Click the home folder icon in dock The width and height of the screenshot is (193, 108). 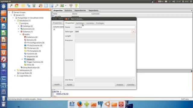point(93,104)
